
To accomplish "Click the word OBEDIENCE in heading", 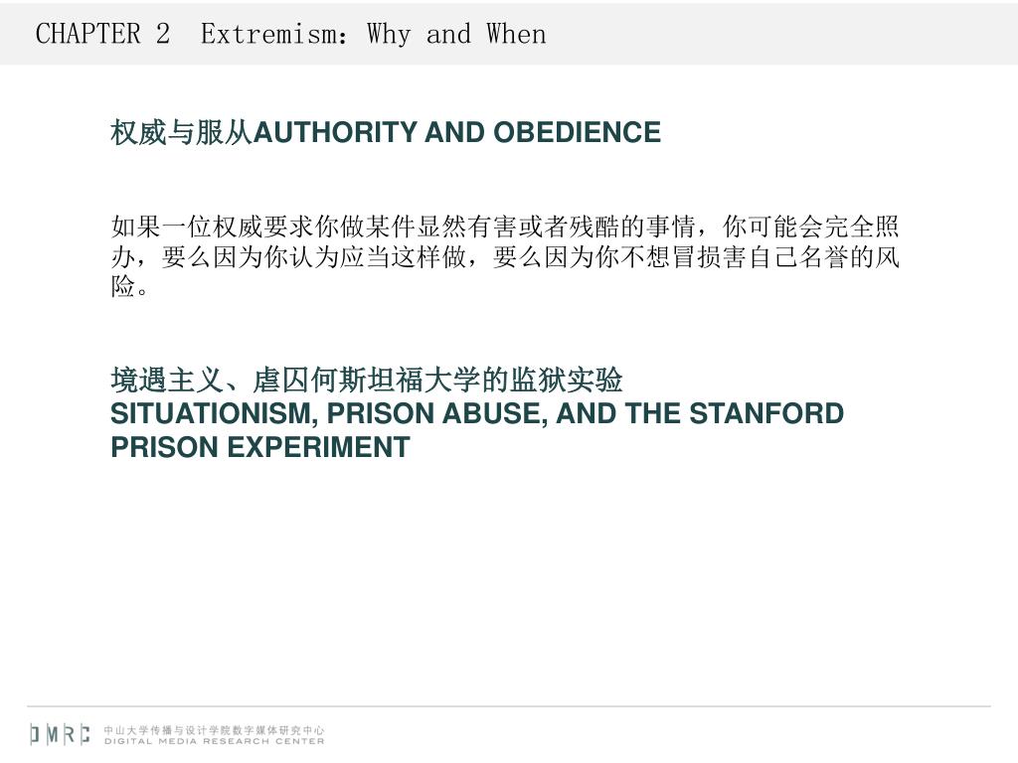I will click(578, 132).
